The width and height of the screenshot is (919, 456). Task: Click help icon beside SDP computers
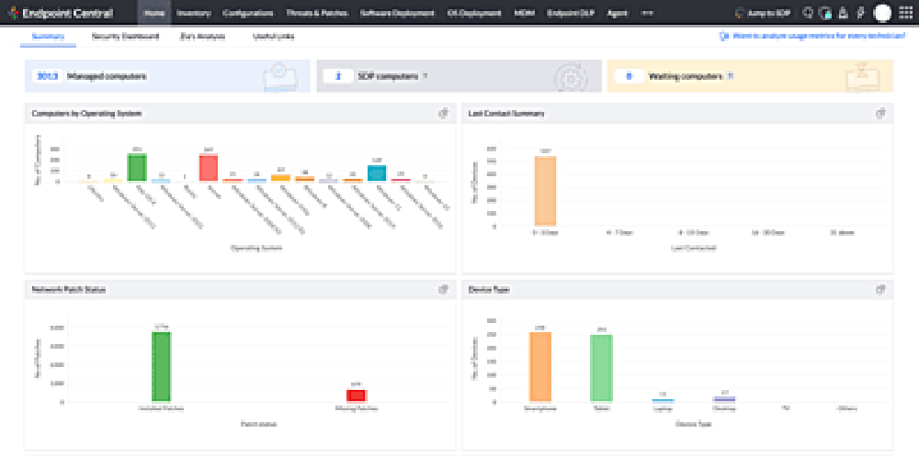pyautogui.click(x=425, y=76)
